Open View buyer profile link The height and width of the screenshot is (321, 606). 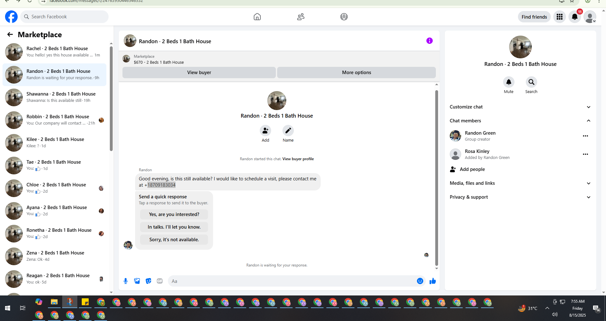coord(298,159)
